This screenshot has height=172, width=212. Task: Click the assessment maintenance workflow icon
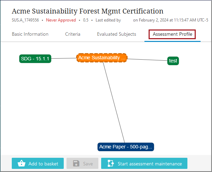click(x=111, y=164)
